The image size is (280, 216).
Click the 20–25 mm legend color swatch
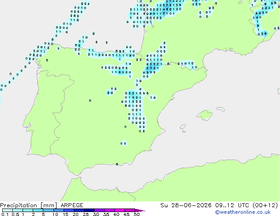[79, 210]
